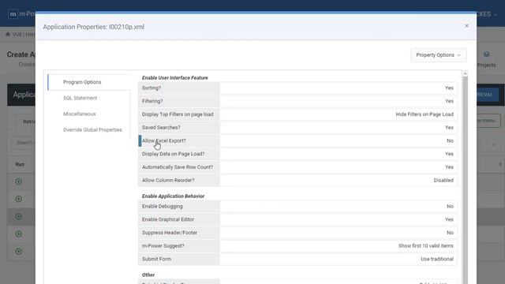Run the fourth application row in background
This screenshot has height=284, width=505.
point(19,234)
